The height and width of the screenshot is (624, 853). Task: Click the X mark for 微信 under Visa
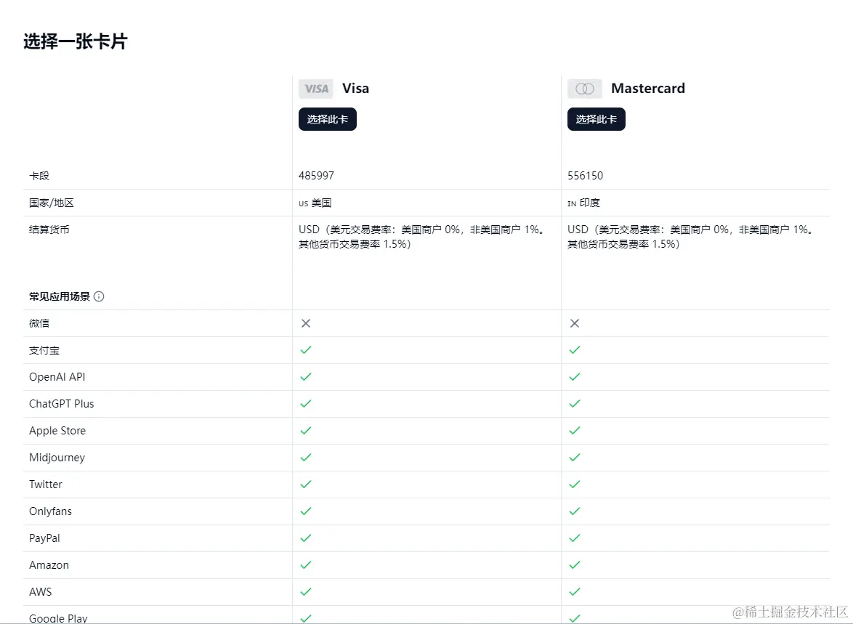(x=306, y=323)
